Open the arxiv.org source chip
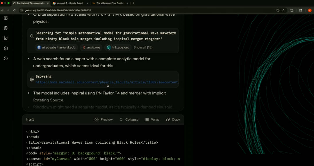This screenshot has width=314, height=166. pos(91,48)
